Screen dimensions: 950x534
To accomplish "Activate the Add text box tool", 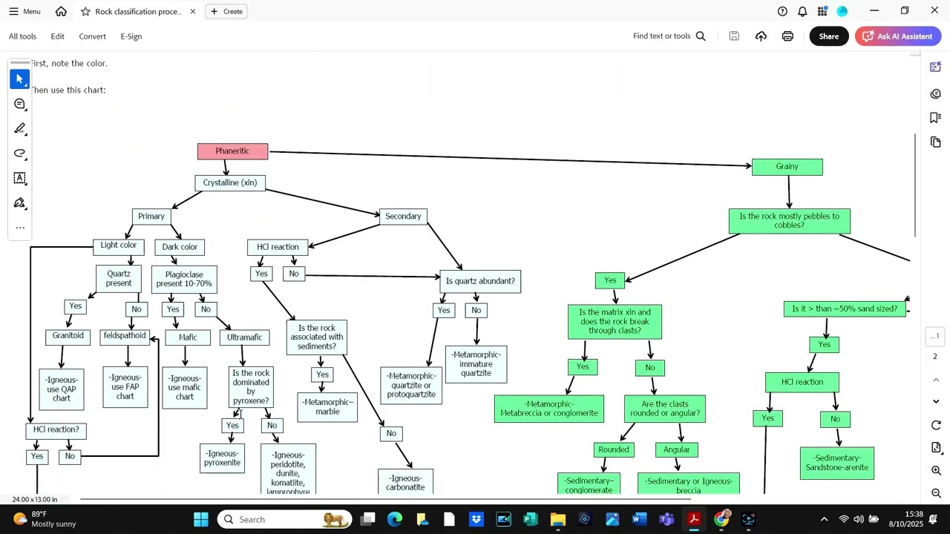I will click(x=20, y=178).
